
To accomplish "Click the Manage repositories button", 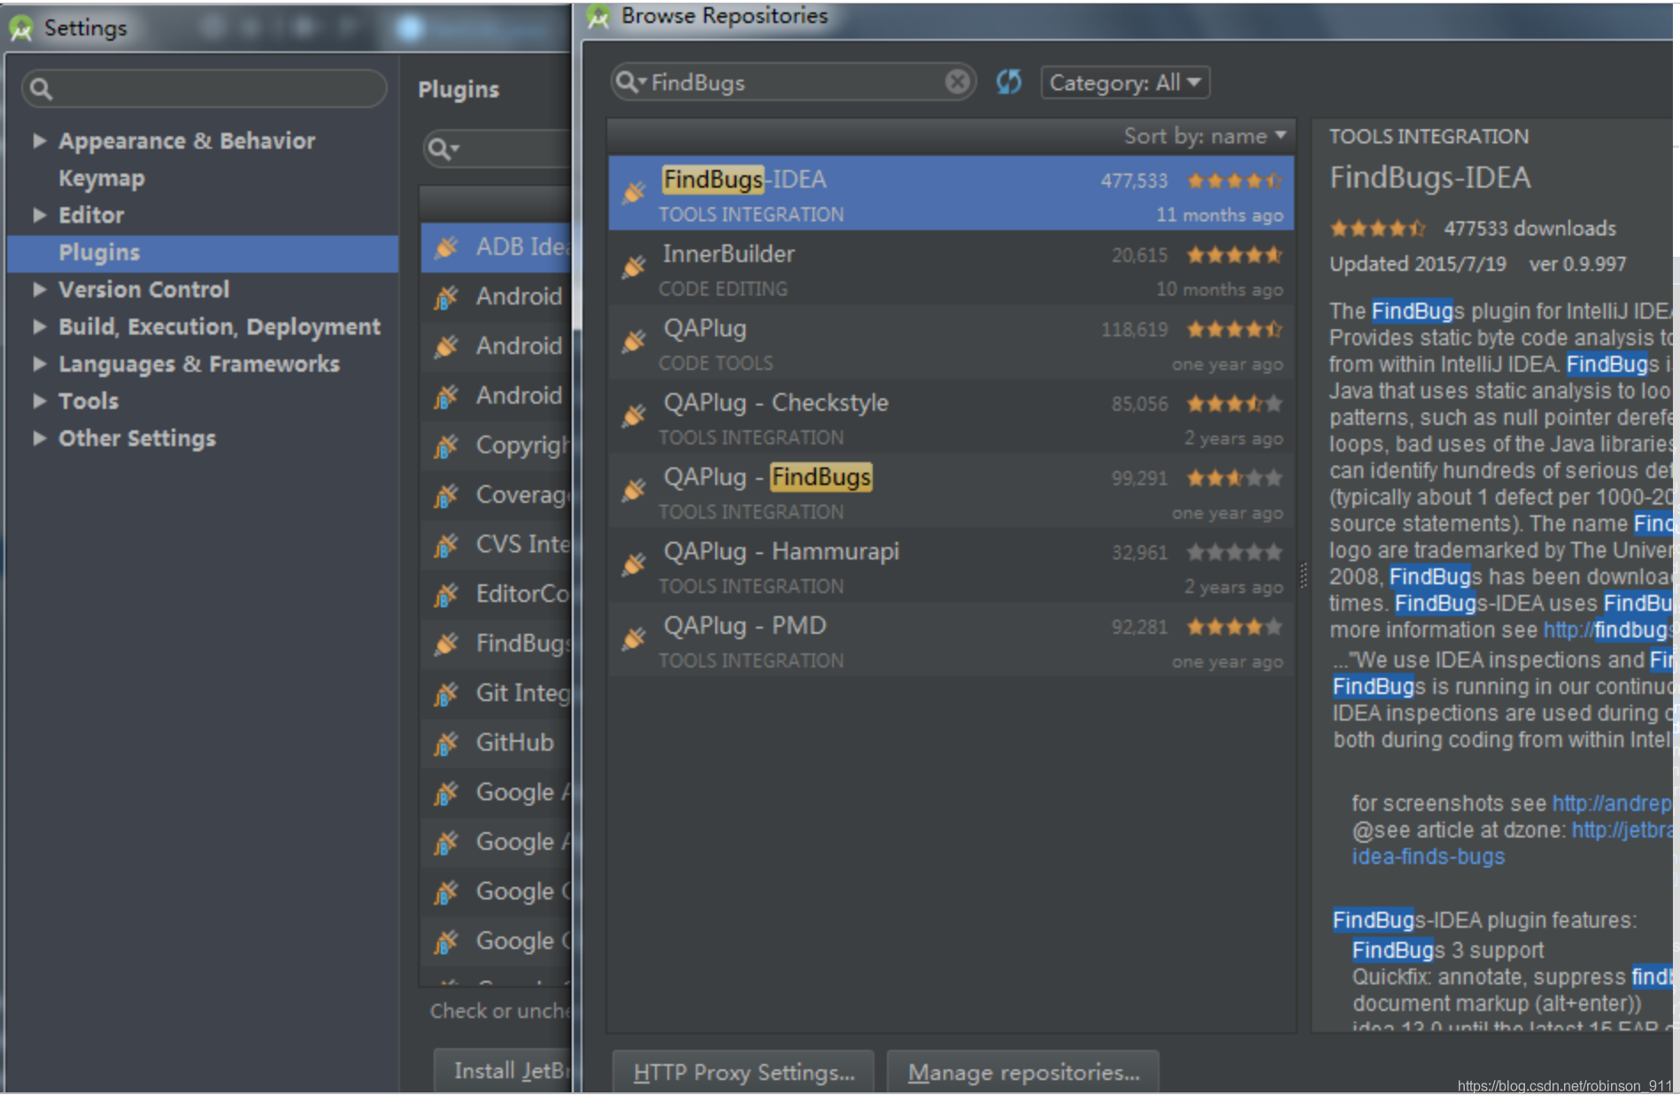I will pos(1023,1072).
